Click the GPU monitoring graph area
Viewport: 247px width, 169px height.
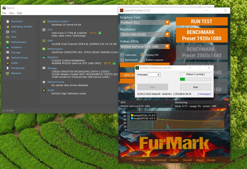175,121
